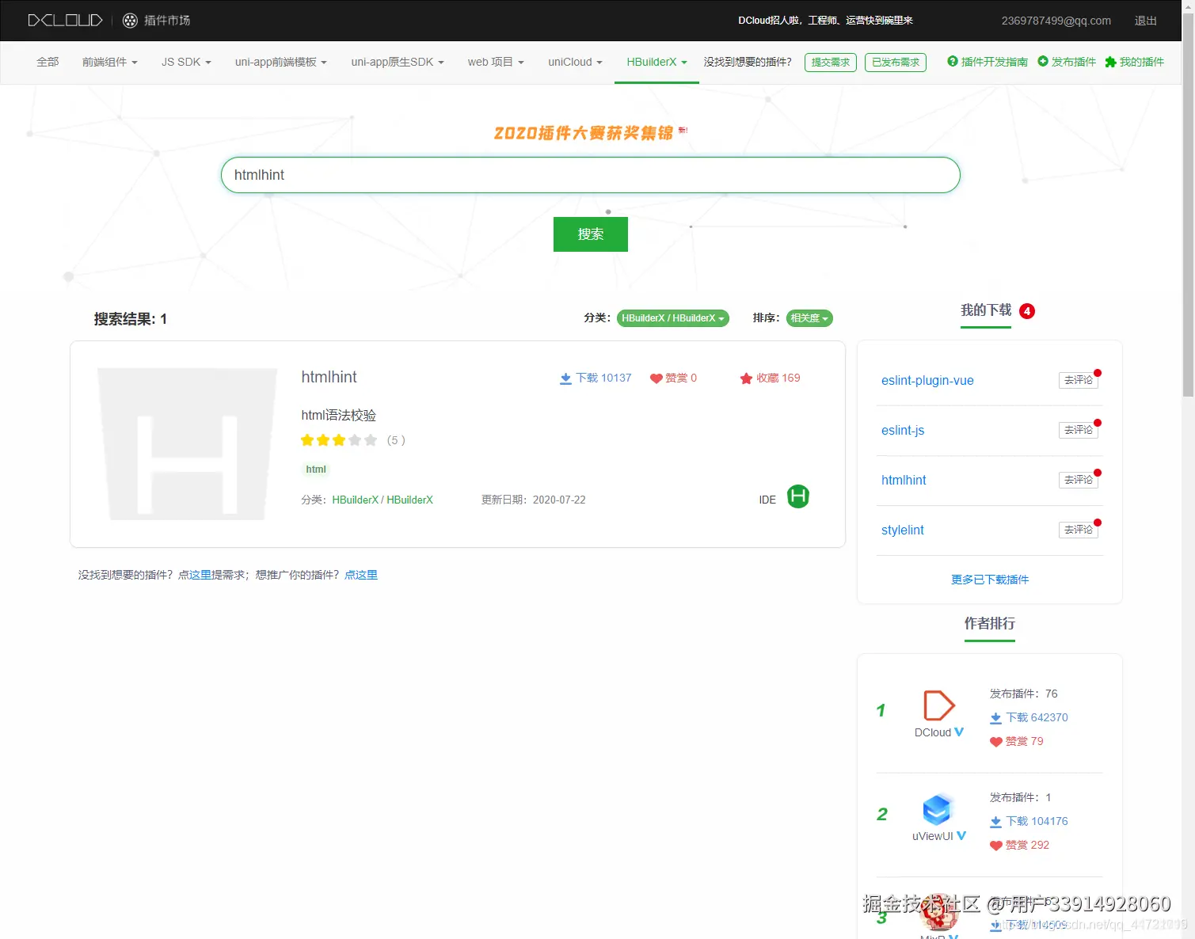Open 更多已下载插件 link
The image size is (1195, 939).
point(989,579)
